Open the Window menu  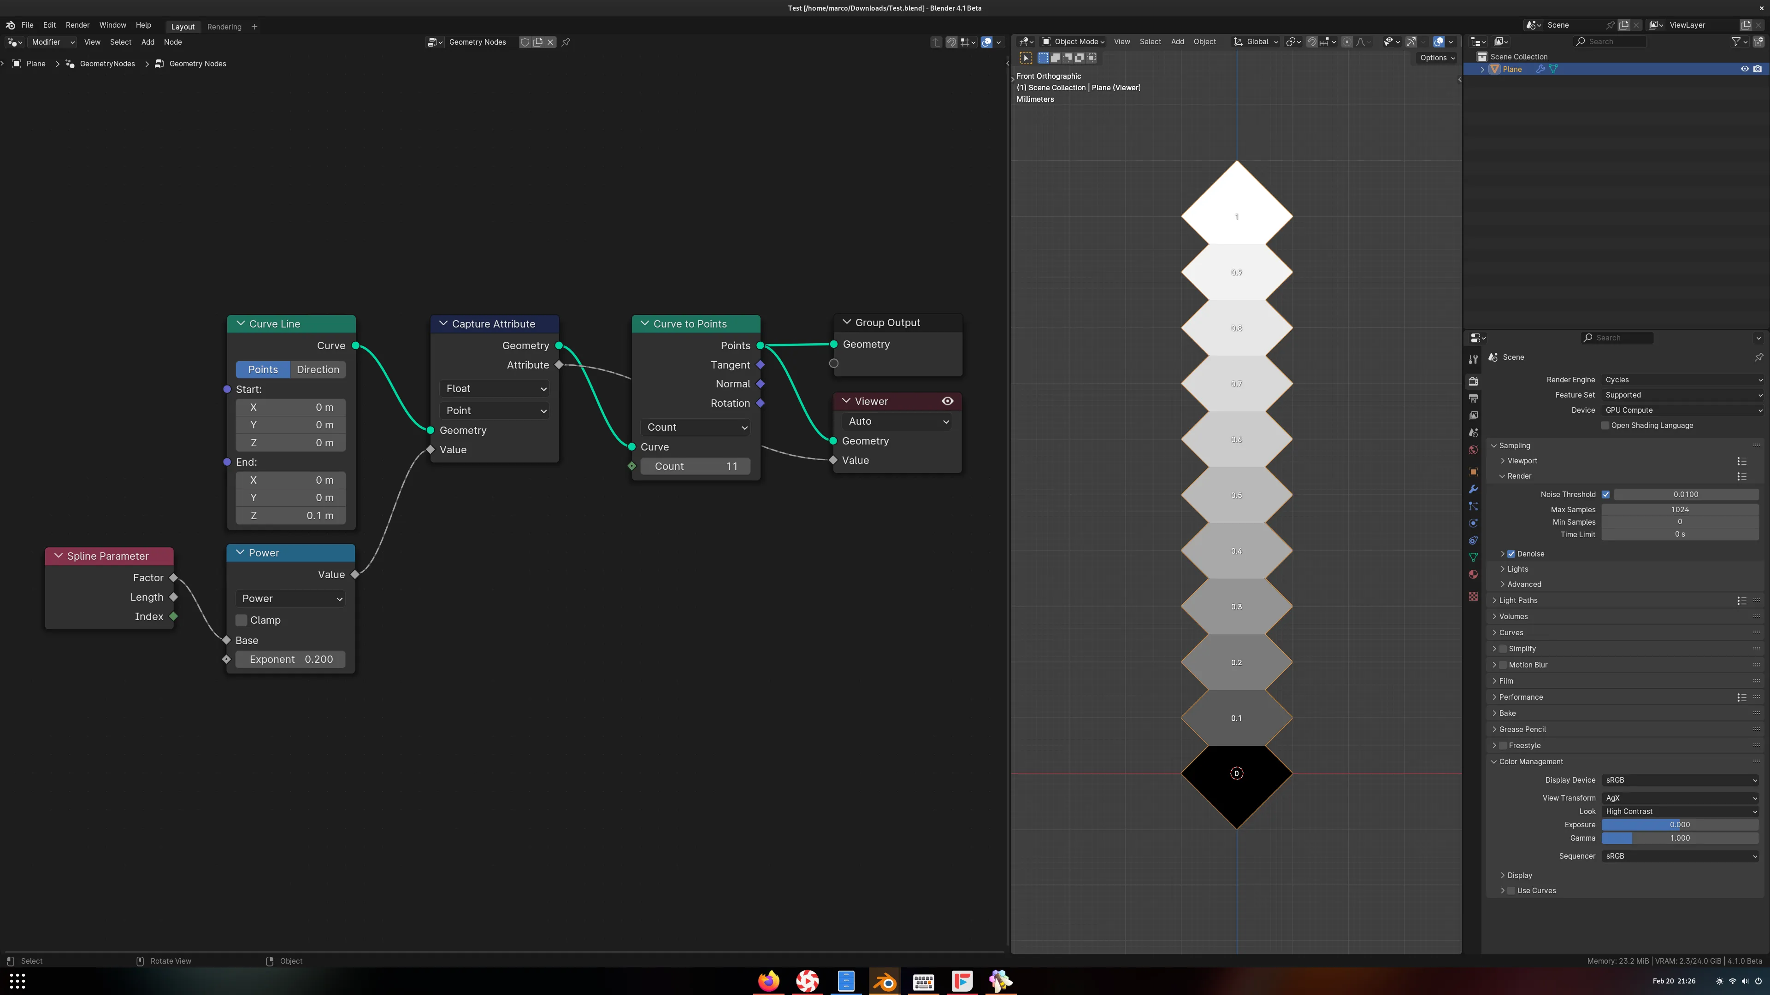click(112, 25)
